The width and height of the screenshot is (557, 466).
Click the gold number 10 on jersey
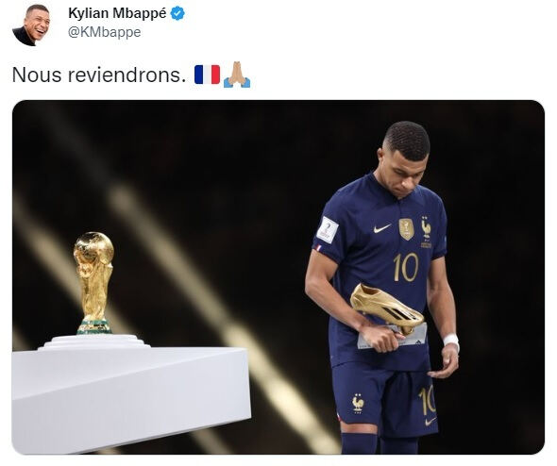(x=406, y=267)
